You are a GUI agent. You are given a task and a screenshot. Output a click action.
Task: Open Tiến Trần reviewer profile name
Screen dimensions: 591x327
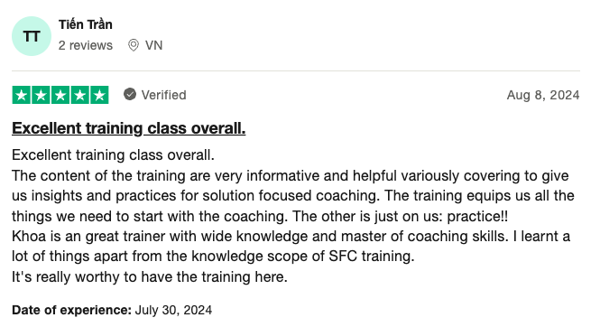(x=86, y=24)
